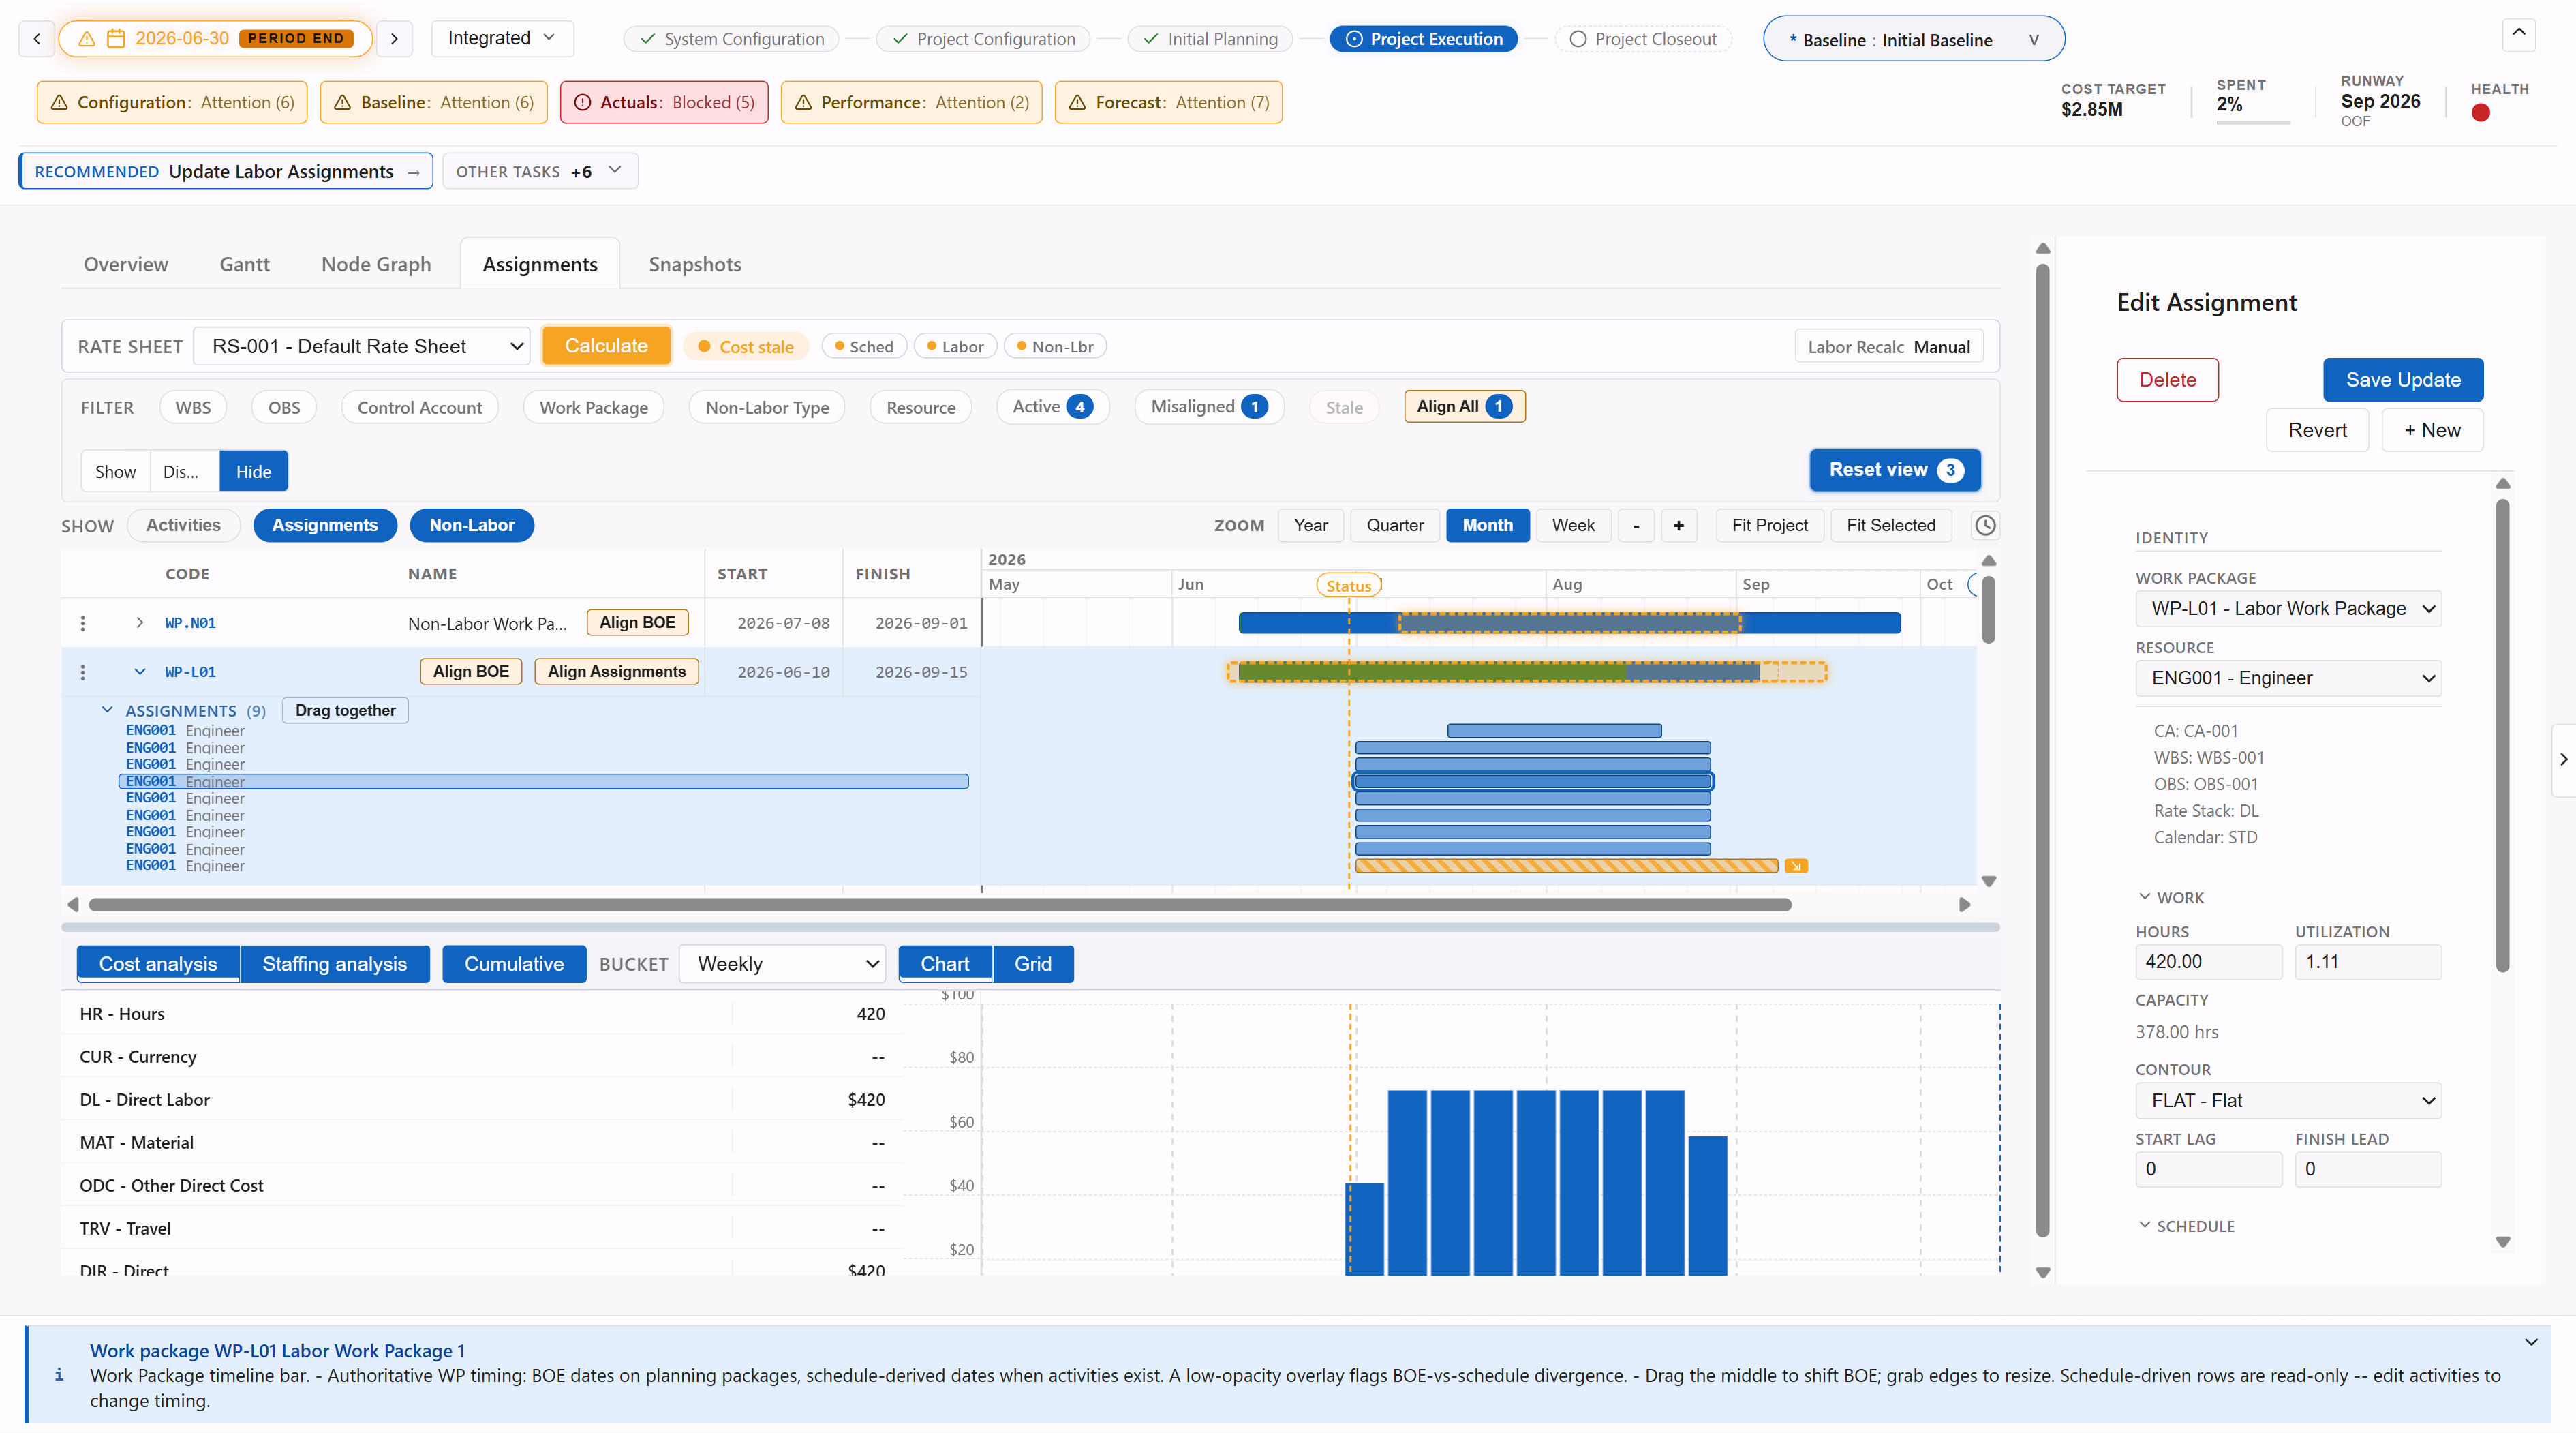This screenshot has height=1433, width=2576.
Task: Go to previous period with left chevron
Action: tap(37, 38)
